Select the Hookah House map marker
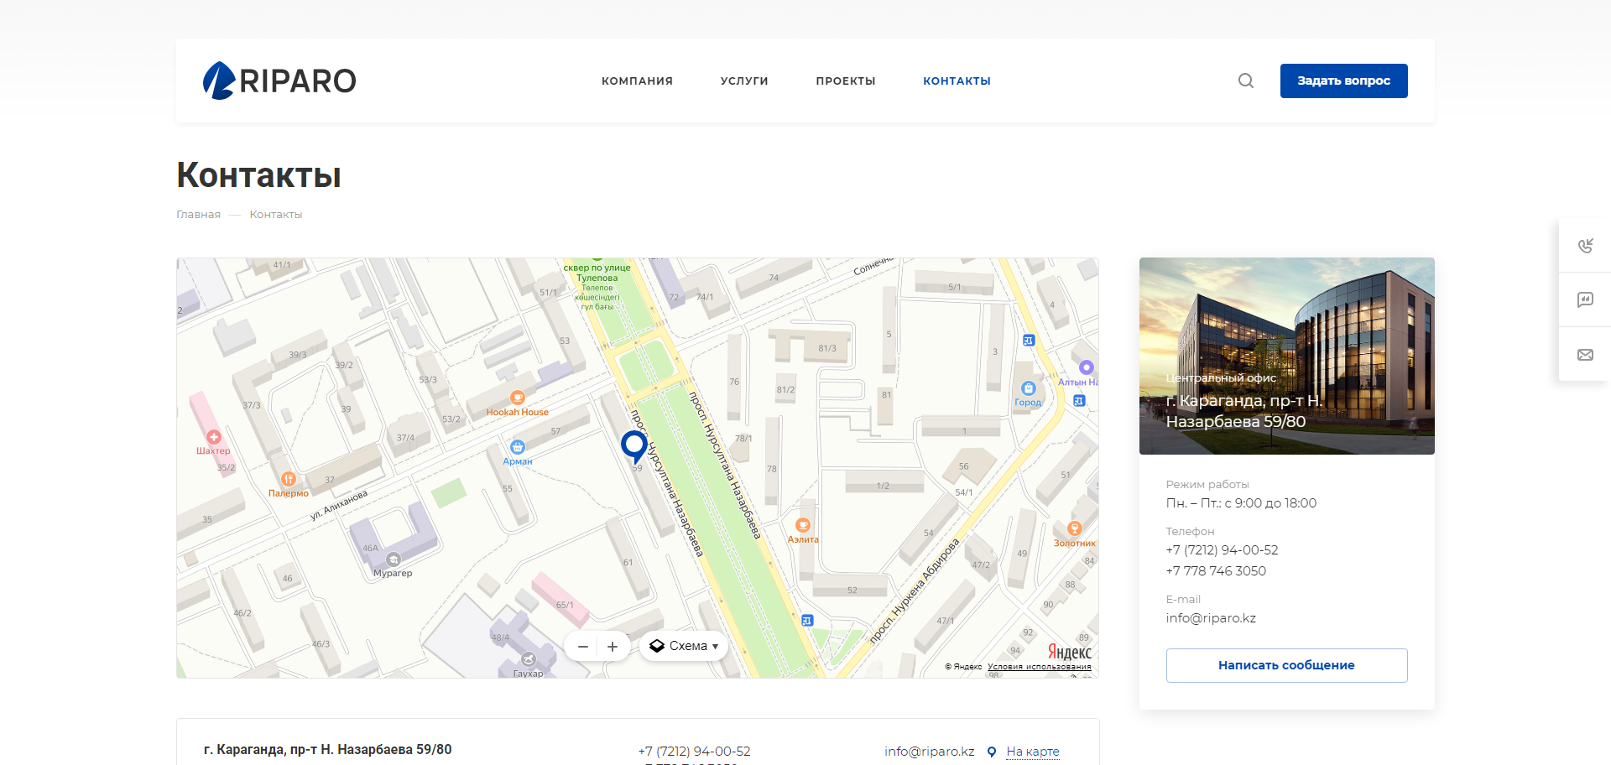The width and height of the screenshot is (1611, 765). (x=518, y=398)
